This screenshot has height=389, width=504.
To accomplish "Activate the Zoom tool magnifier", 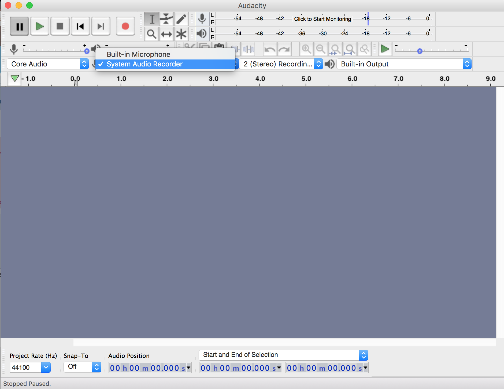I will pyautogui.click(x=151, y=34).
